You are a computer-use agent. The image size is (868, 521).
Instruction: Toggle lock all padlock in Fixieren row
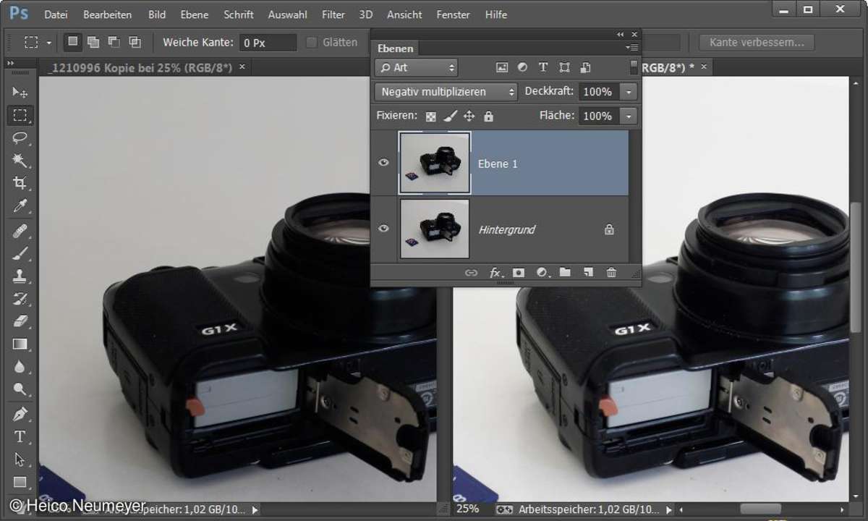[x=488, y=116]
